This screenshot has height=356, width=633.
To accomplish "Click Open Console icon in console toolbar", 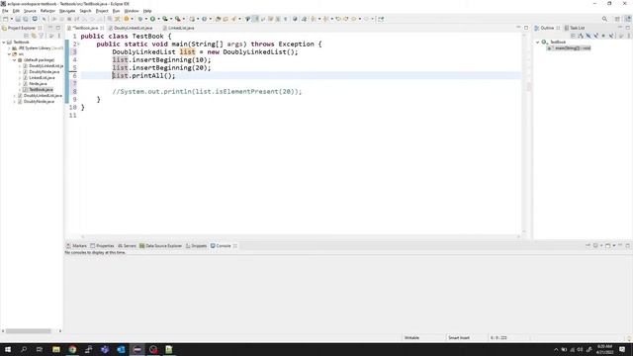I will 607,245.
